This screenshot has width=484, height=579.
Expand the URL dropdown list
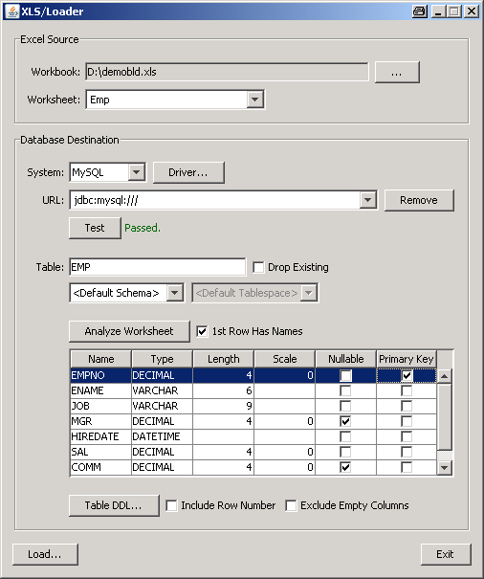point(367,200)
